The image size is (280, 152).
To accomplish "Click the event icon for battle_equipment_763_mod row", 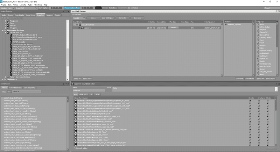I will coord(76,101).
